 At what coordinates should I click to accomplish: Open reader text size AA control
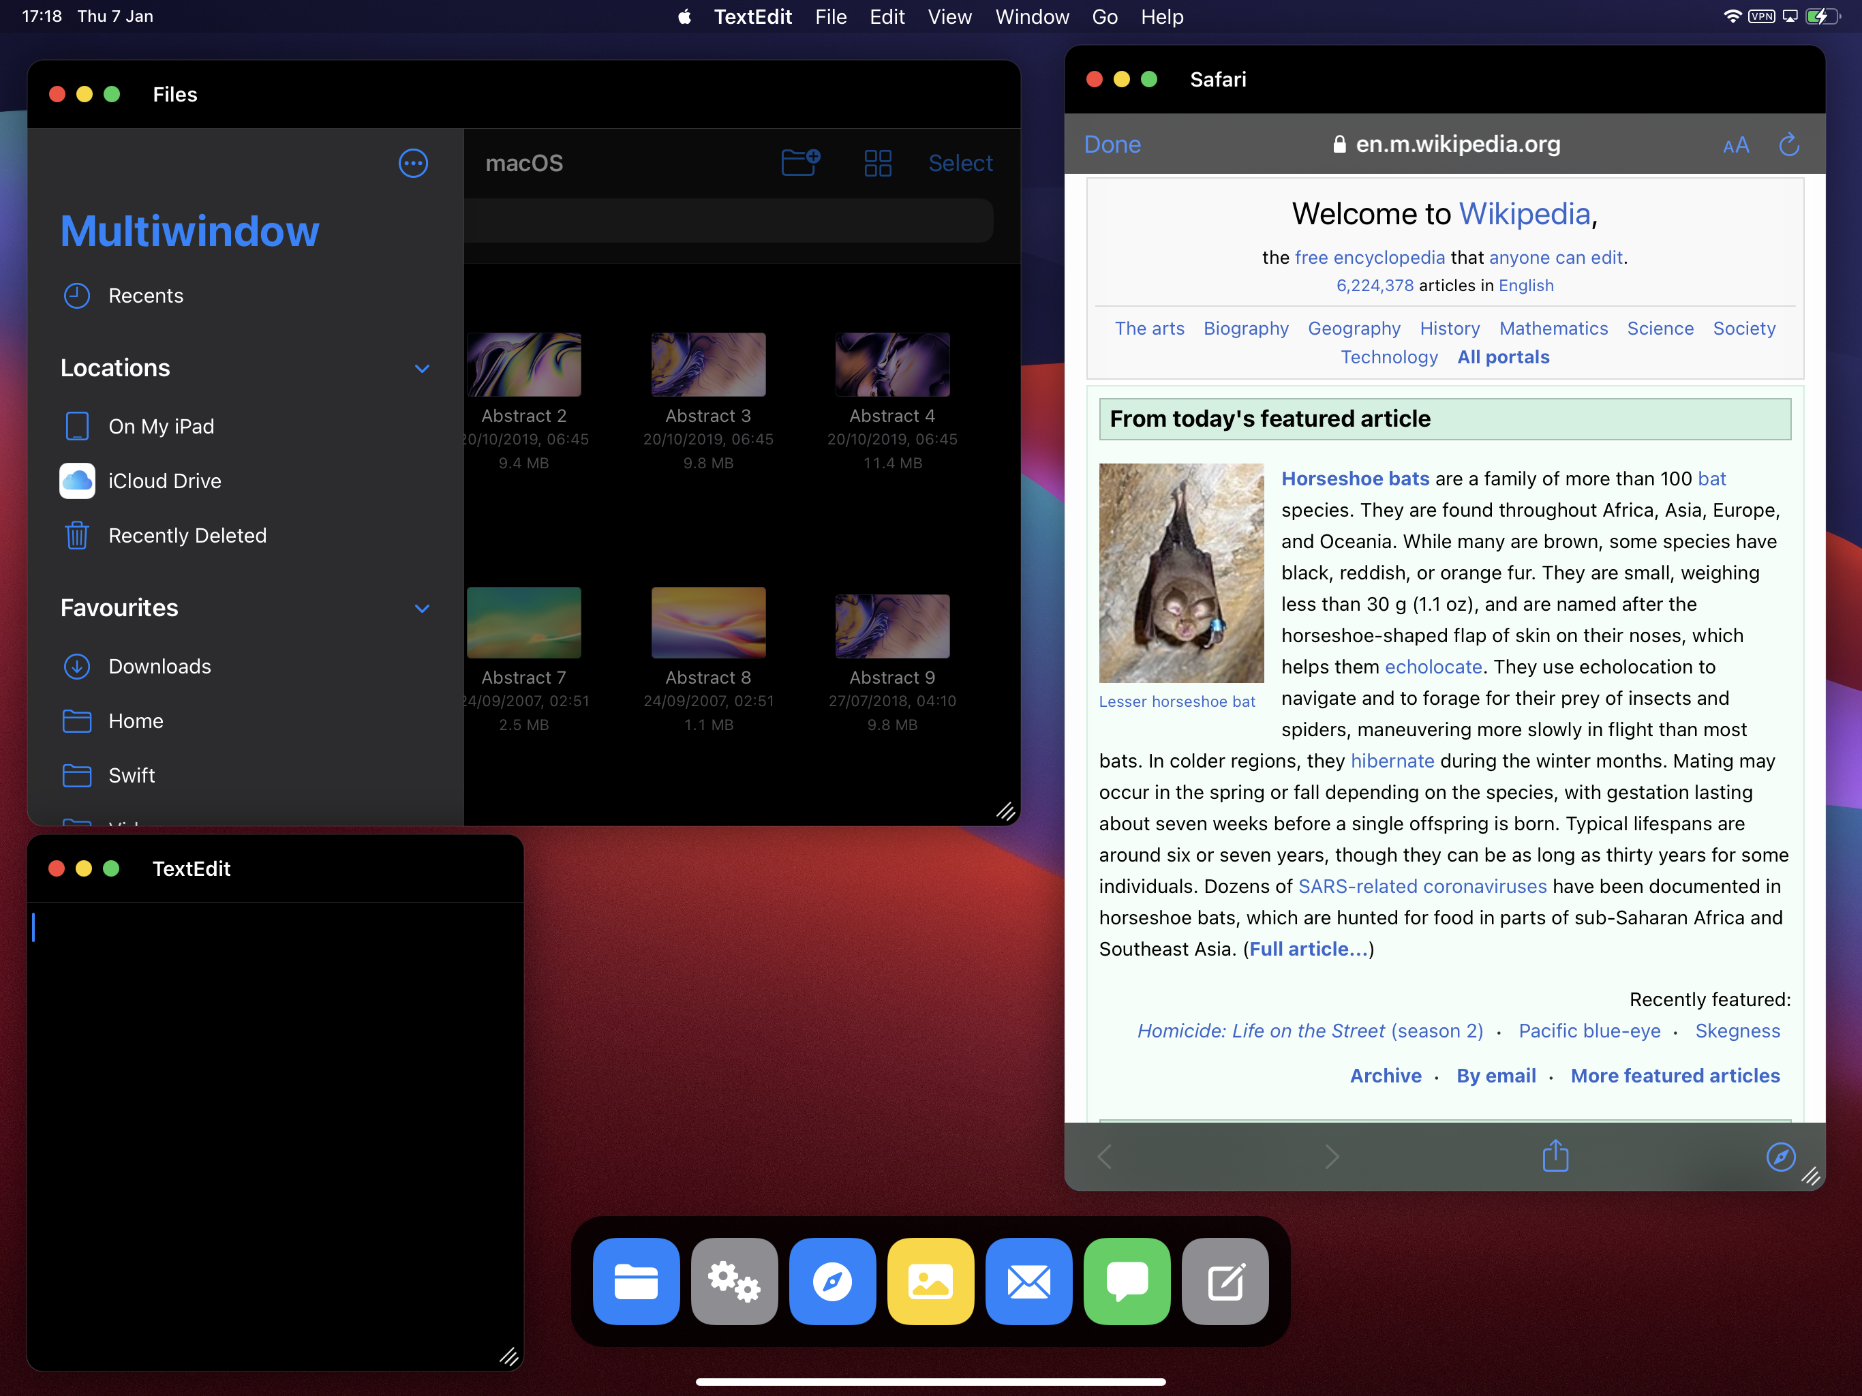click(1736, 146)
